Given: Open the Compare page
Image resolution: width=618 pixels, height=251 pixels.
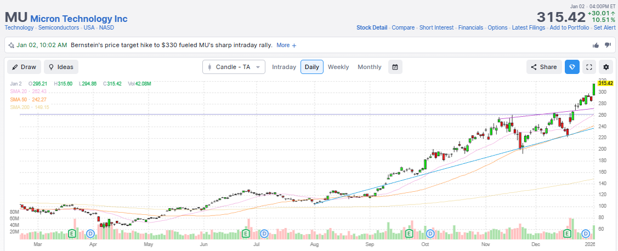Looking at the screenshot, I should [x=403, y=27].
